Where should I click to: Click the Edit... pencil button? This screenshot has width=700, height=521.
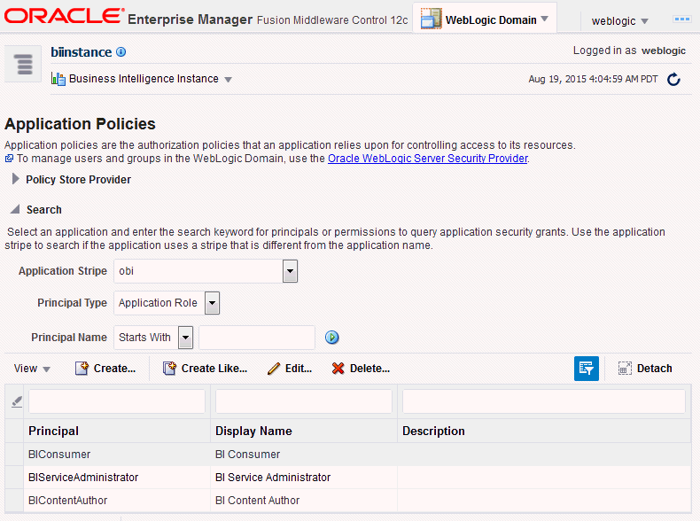(290, 369)
